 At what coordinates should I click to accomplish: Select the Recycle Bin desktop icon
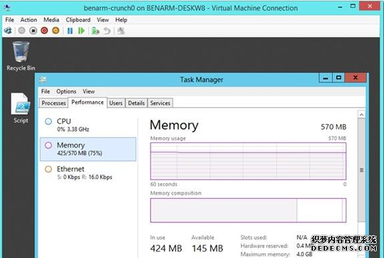21,56
